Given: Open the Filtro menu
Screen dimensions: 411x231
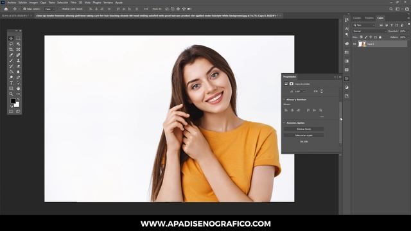Looking at the screenshot, I should 73,3.
